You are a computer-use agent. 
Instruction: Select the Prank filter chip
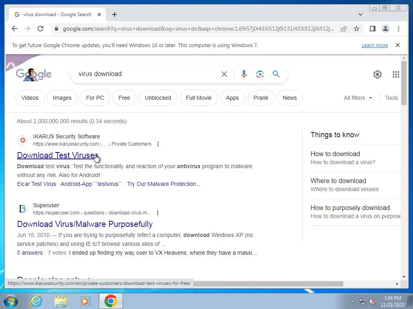click(261, 98)
